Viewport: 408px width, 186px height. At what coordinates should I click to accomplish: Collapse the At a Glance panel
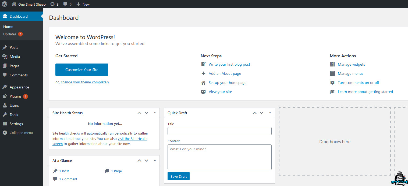click(x=155, y=161)
